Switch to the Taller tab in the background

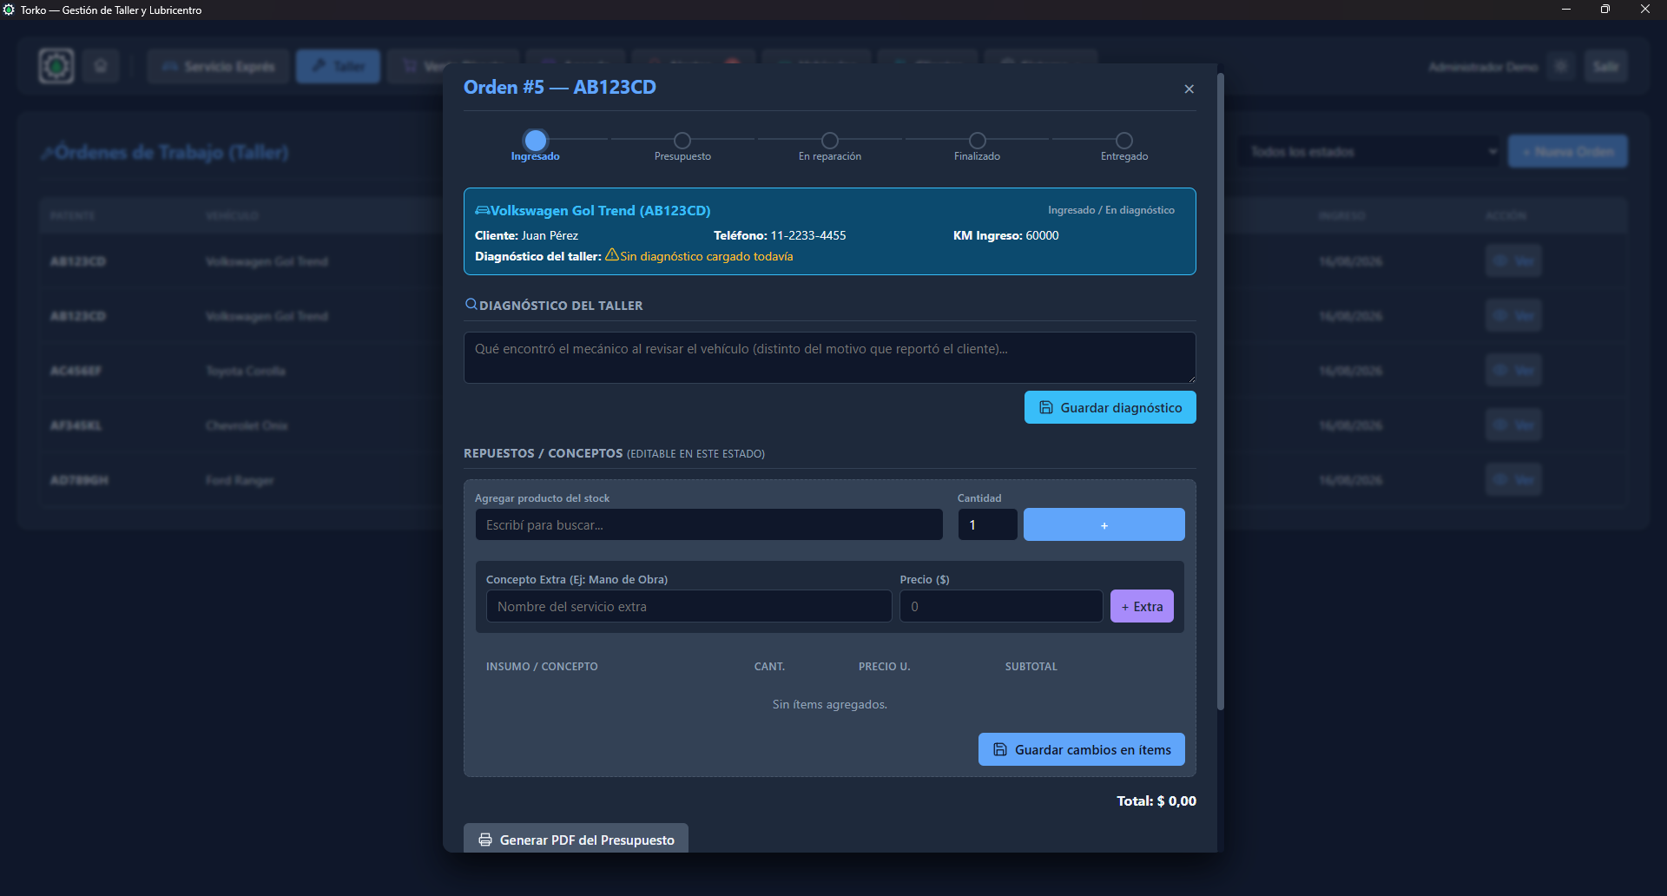[x=338, y=66]
